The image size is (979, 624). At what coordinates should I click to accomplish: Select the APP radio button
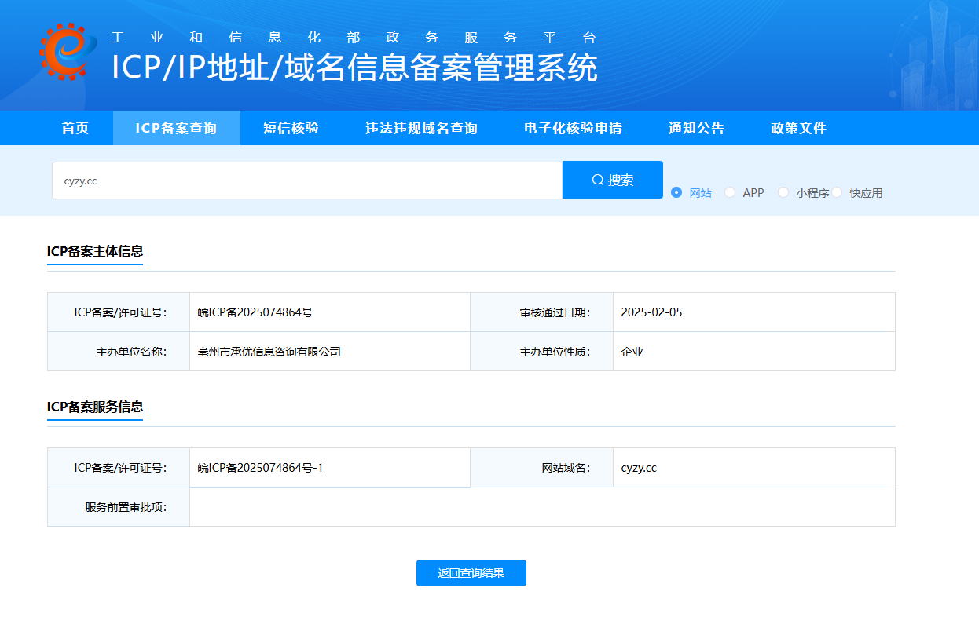pos(730,192)
